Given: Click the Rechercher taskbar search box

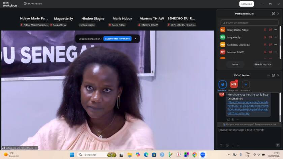Looking at the screenshot, I should (x=97, y=155).
